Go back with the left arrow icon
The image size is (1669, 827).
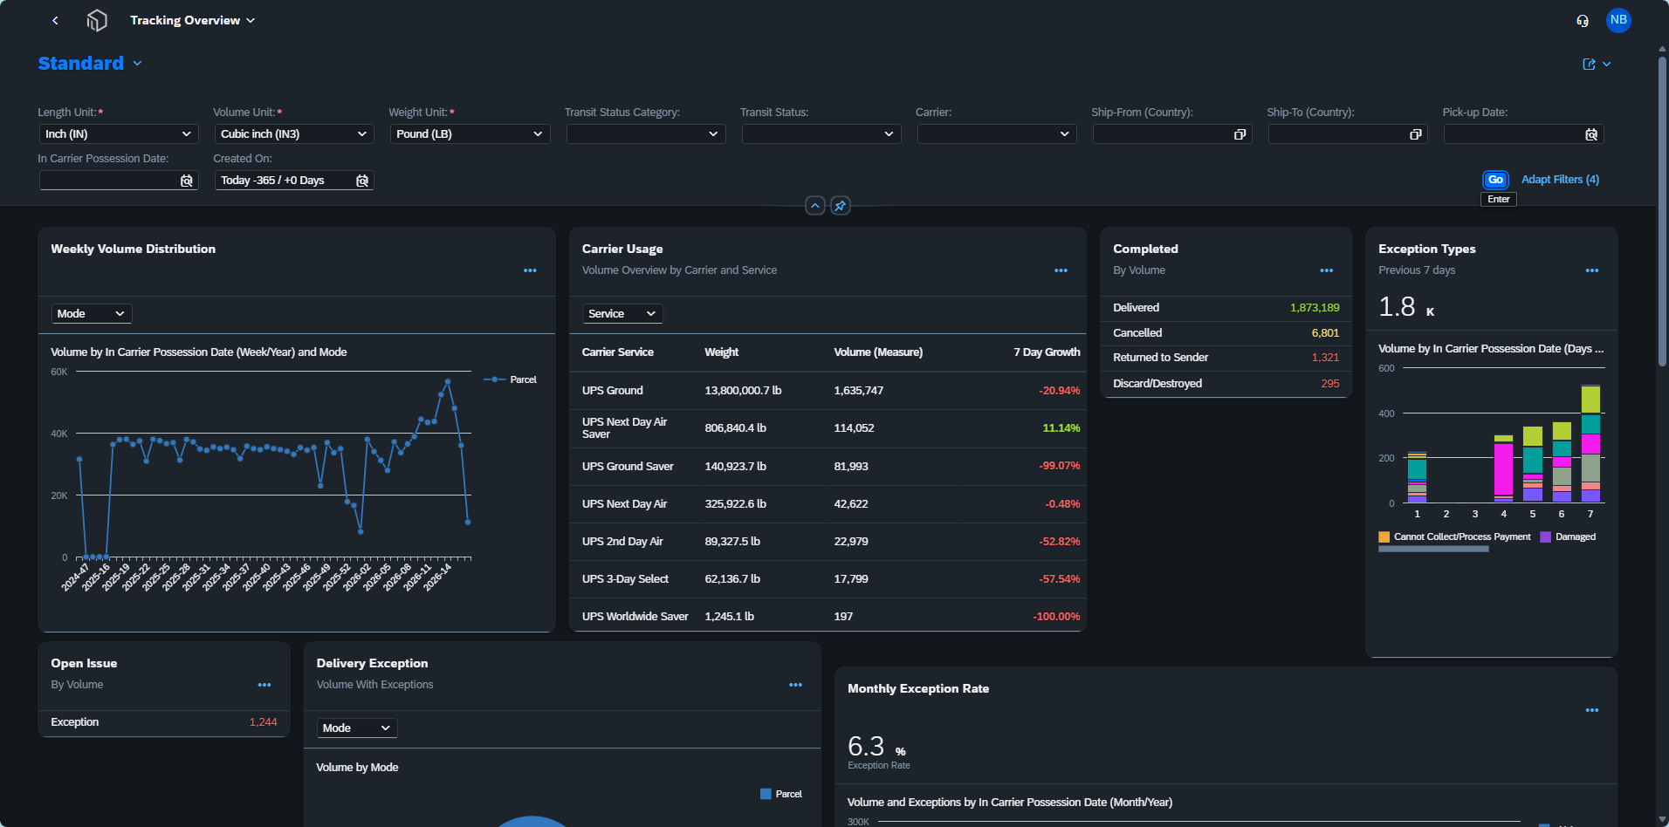55,20
